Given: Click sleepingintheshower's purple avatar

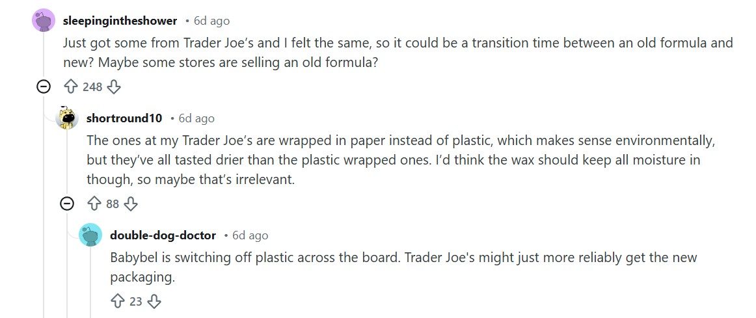Looking at the screenshot, I should pyautogui.click(x=44, y=21).
